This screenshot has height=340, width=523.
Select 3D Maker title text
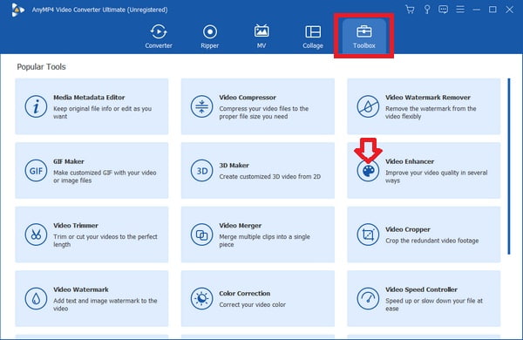234,166
